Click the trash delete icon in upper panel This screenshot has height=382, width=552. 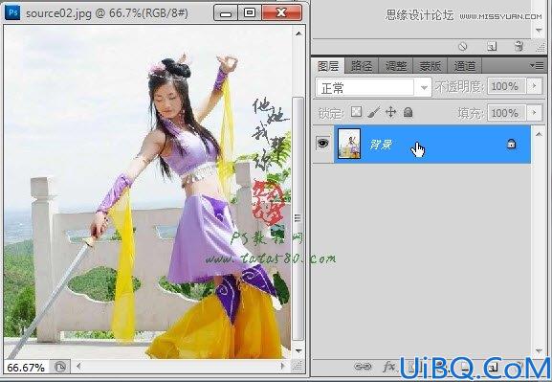point(519,46)
